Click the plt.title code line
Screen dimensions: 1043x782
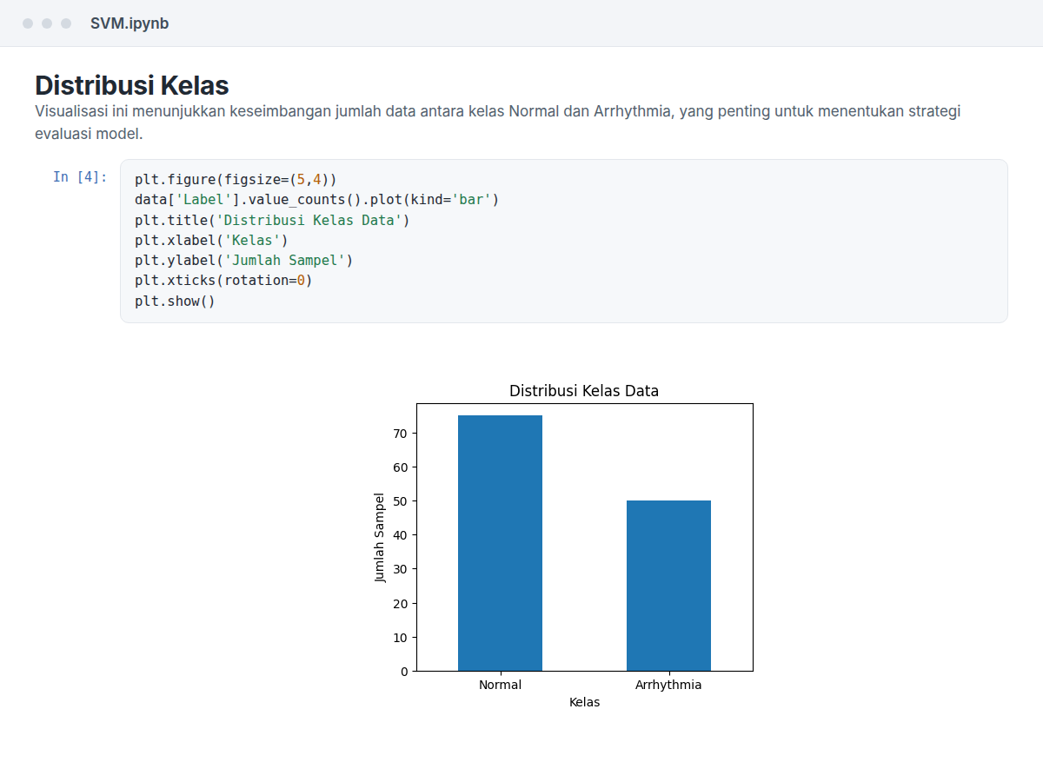(x=272, y=220)
